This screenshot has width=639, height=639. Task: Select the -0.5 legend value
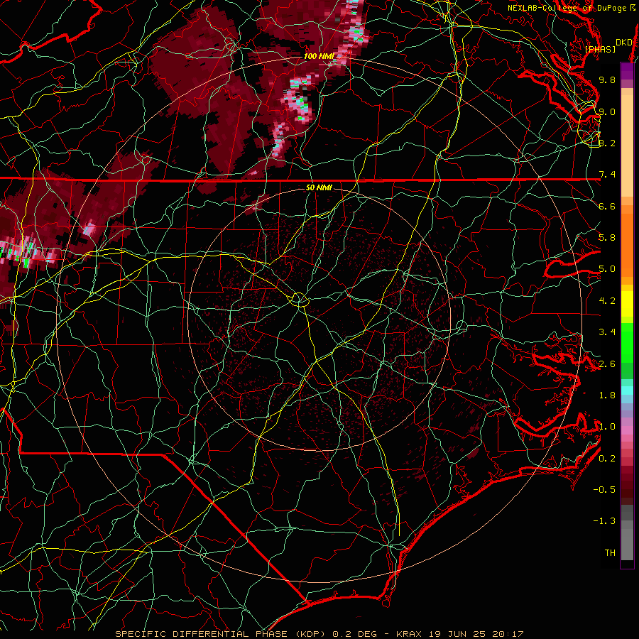point(604,490)
